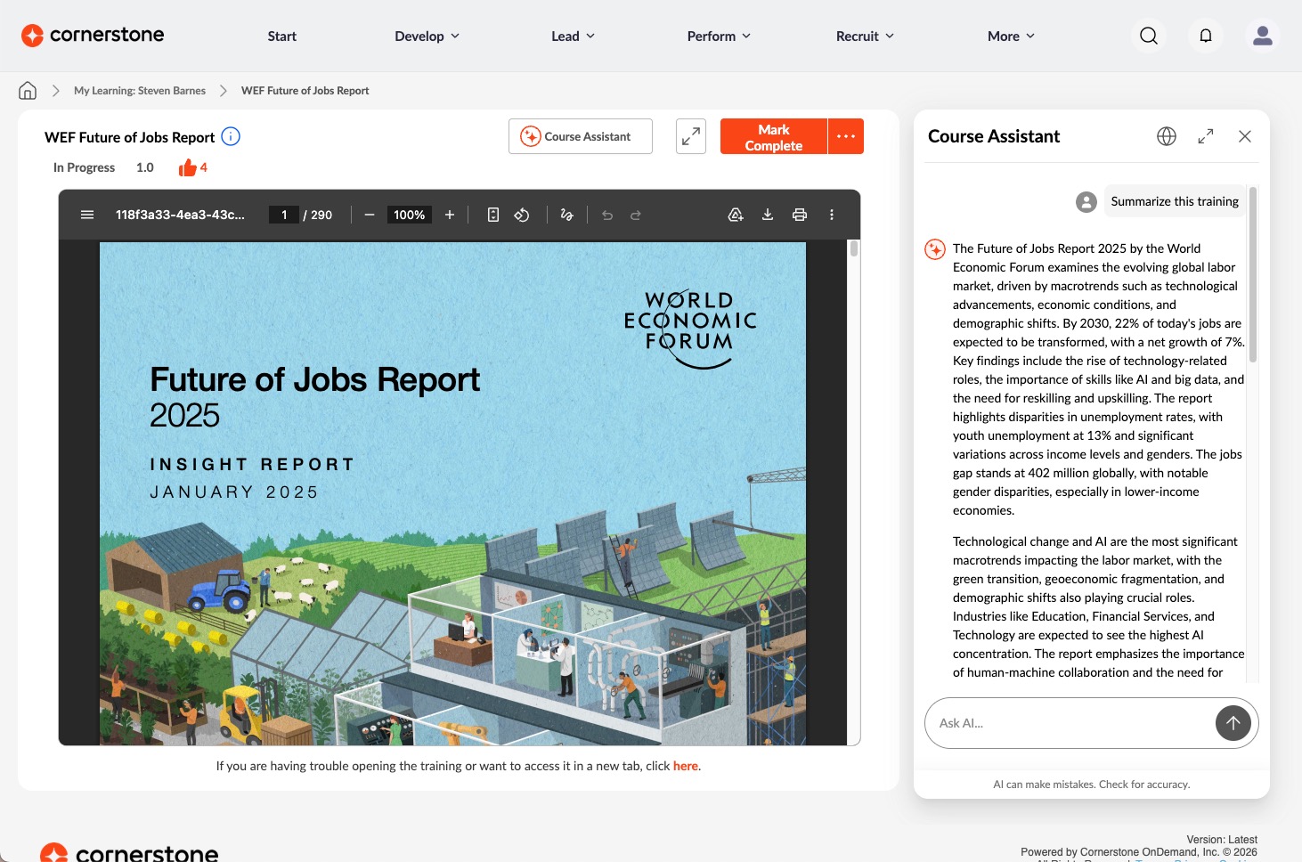Rotate the PDF counterclockwise
The width and height of the screenshot is (1302, 862).
pyautogui.click(x=522, y=215)
